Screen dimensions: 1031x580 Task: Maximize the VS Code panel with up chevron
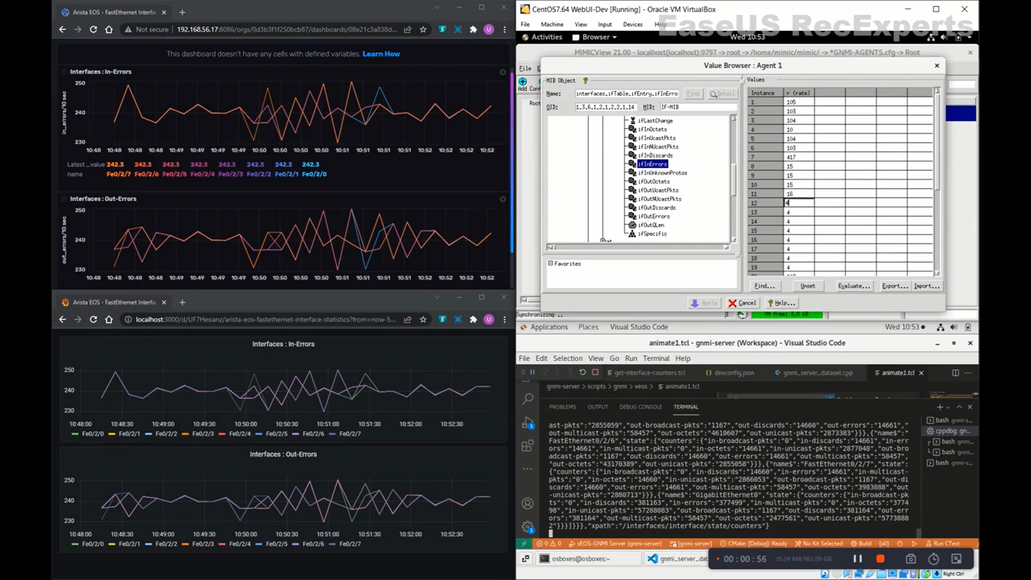(959, 407)
